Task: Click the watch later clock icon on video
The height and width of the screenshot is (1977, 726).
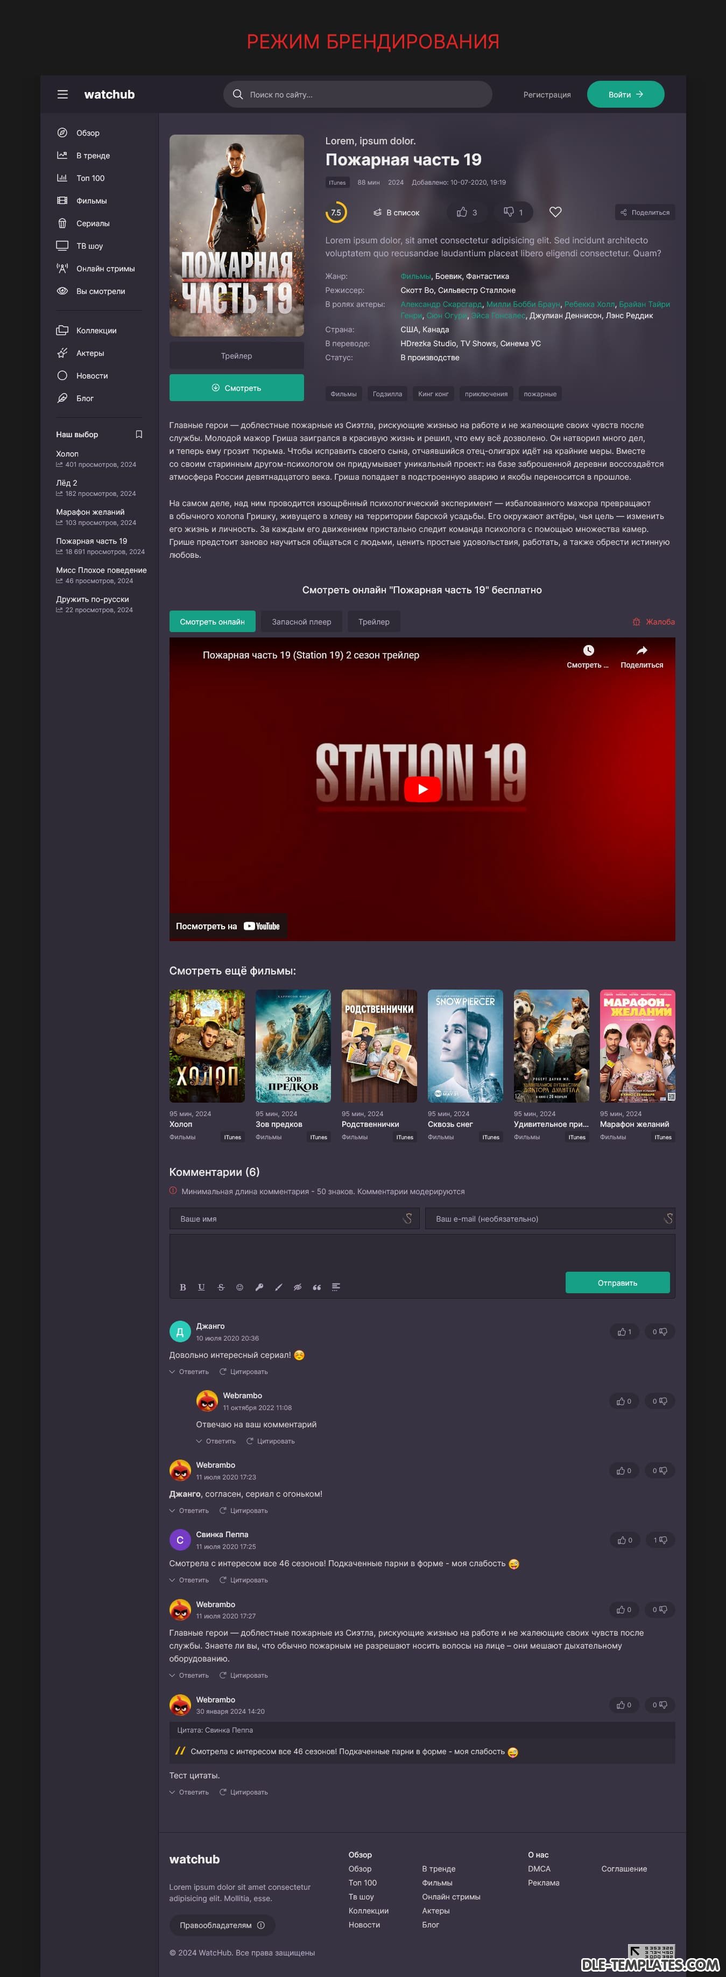Action: 588,650
